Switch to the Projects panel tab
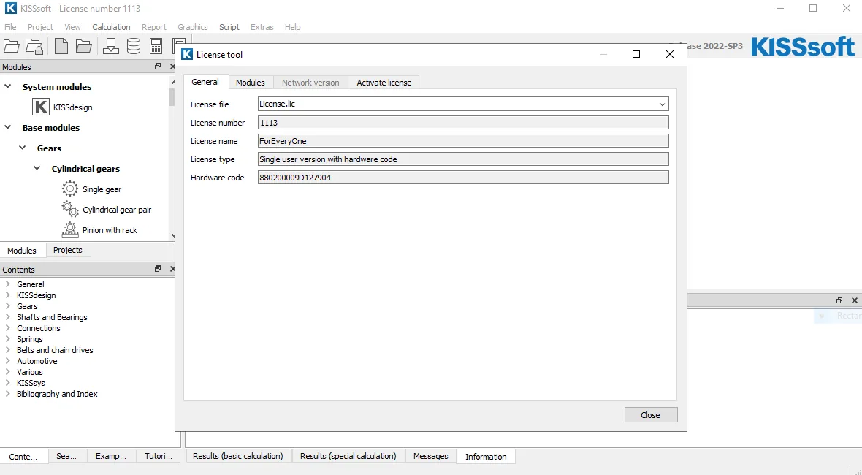 click(68, 250)
